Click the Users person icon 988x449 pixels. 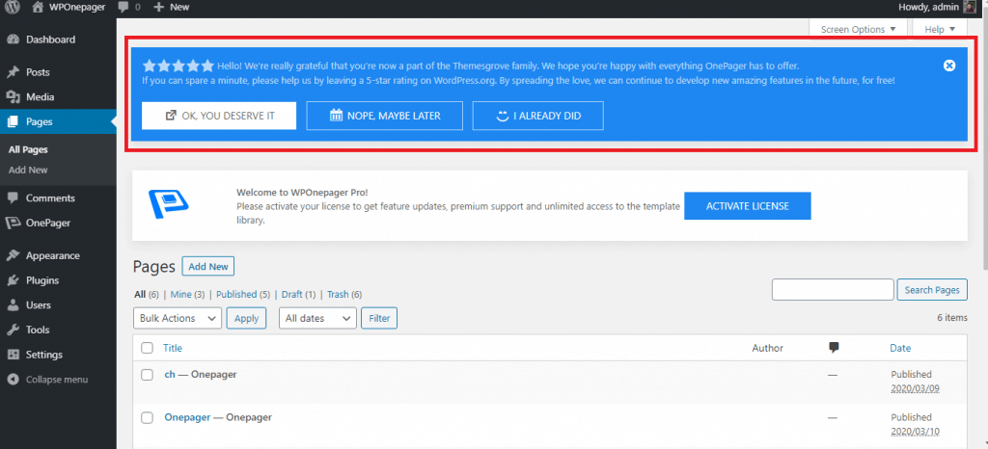(13, 305)
